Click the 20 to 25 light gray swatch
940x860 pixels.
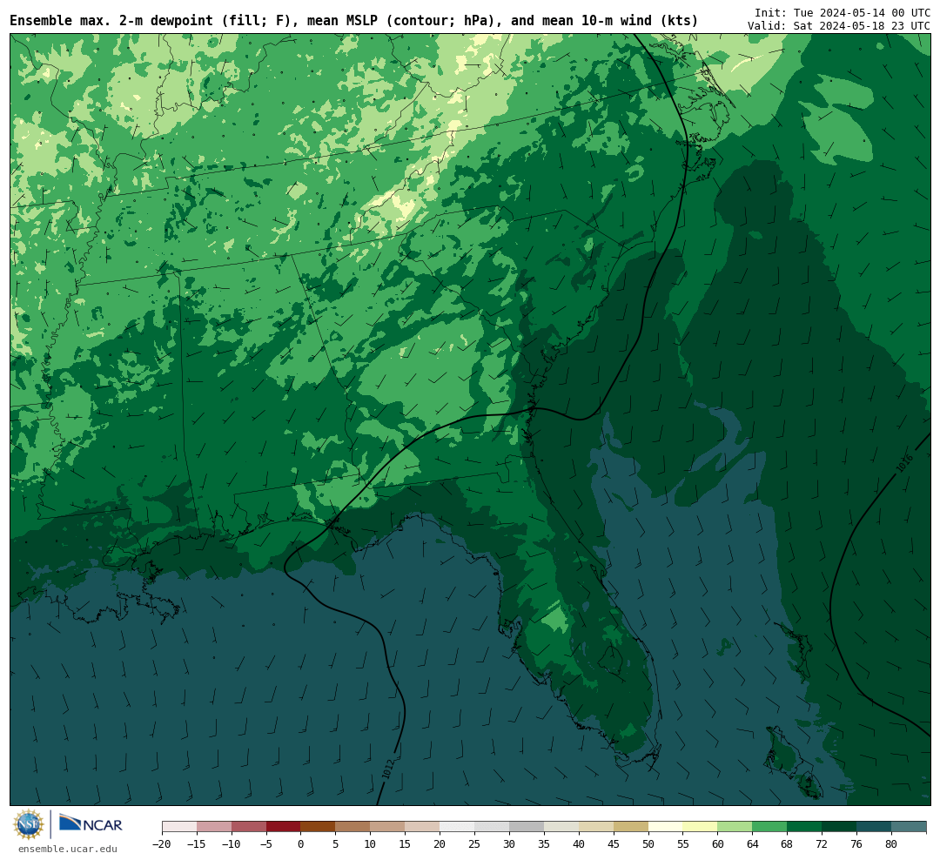click(458, 827)
